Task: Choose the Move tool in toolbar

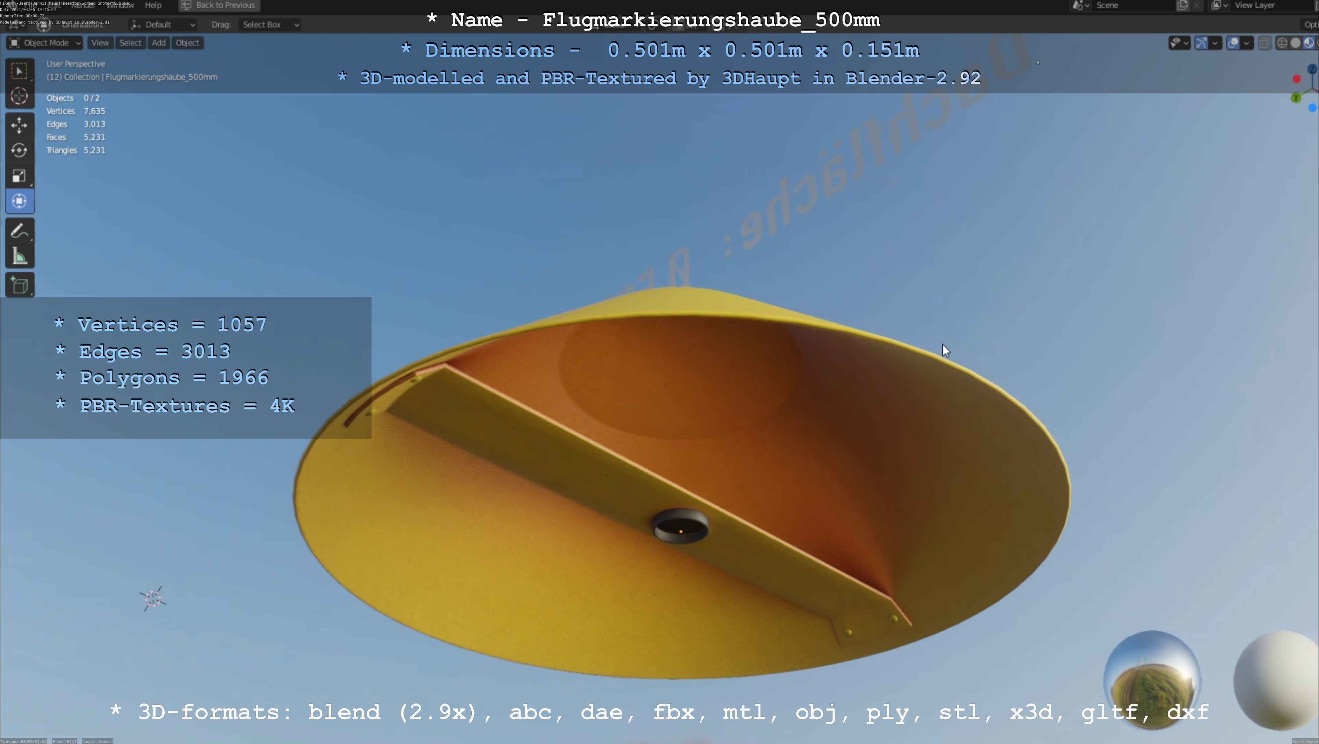Action: (19, 125)
